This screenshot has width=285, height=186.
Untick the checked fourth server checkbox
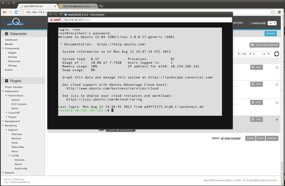point(277,119)
